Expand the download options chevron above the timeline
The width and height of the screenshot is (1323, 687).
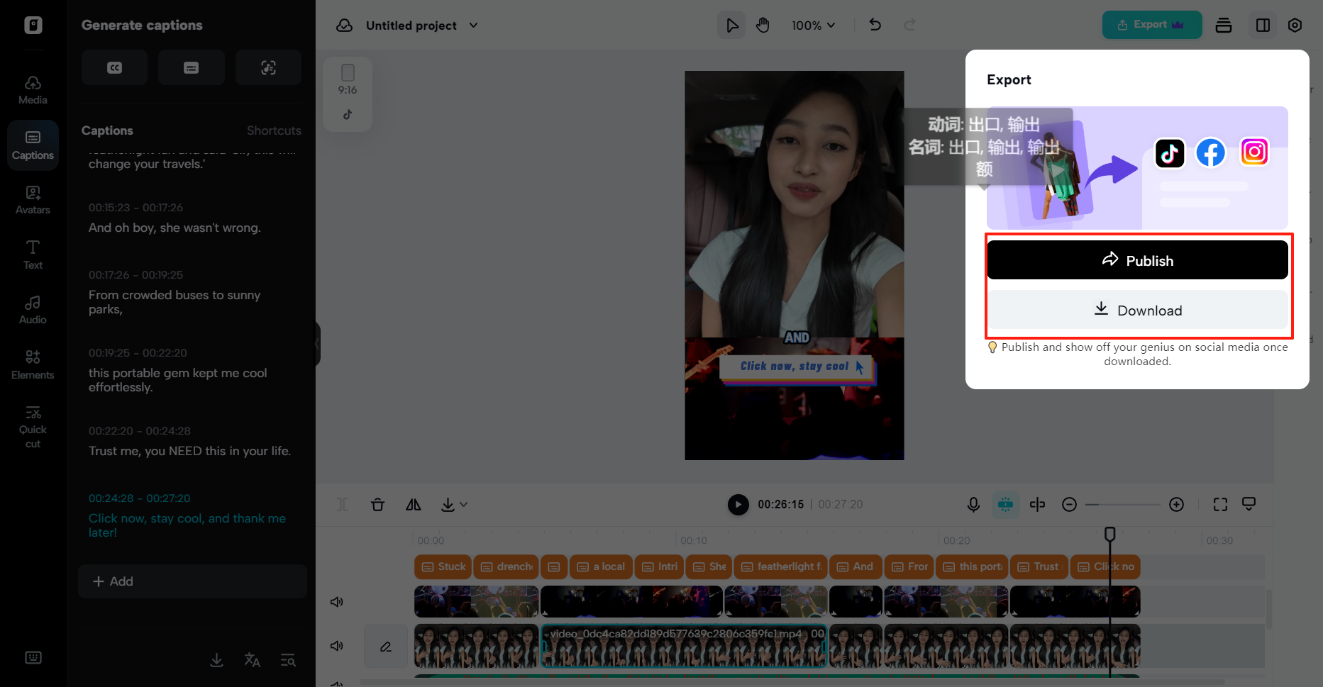tap(463, 504)
